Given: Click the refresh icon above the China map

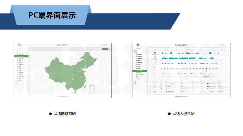Looking at the screenshot, I should coord(110,49).
